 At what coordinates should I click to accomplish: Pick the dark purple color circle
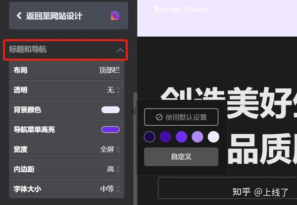(x=165, y=137)
